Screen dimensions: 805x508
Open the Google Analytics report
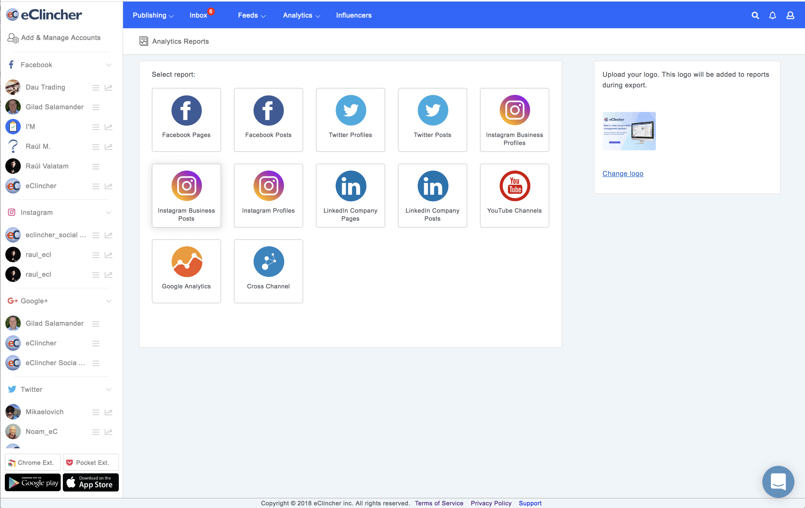186,271
